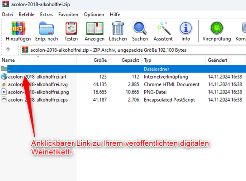Image resolution: width=246 pixels, height=181 pixels.
Task: Click Encapsulated PostScript type cell
Action: [x=169, y=100]
